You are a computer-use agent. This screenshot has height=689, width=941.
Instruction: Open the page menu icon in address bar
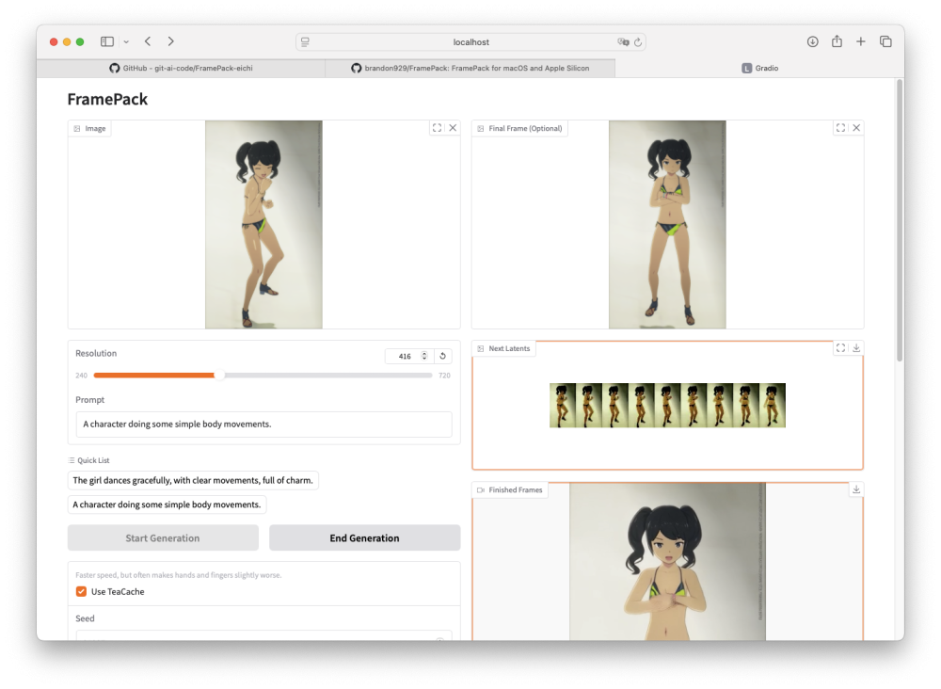[x=306, y=42]
